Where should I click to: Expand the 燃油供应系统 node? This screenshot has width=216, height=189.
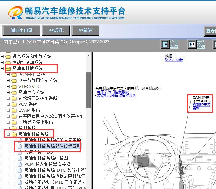pyautogui.click(x=8, y=93)
